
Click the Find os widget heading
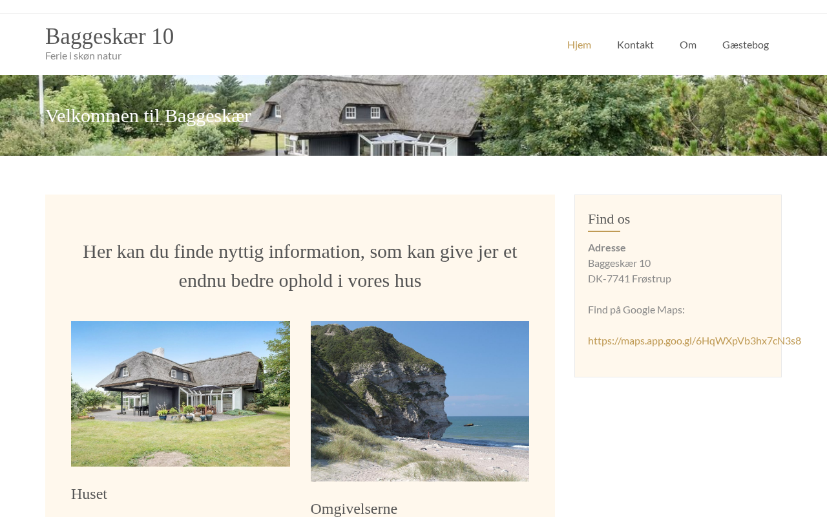pos(609,219)
